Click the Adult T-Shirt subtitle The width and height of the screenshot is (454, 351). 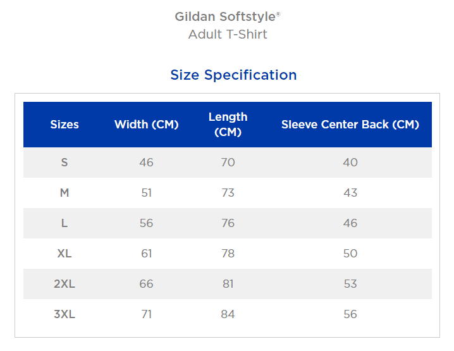tap(228, 34)
